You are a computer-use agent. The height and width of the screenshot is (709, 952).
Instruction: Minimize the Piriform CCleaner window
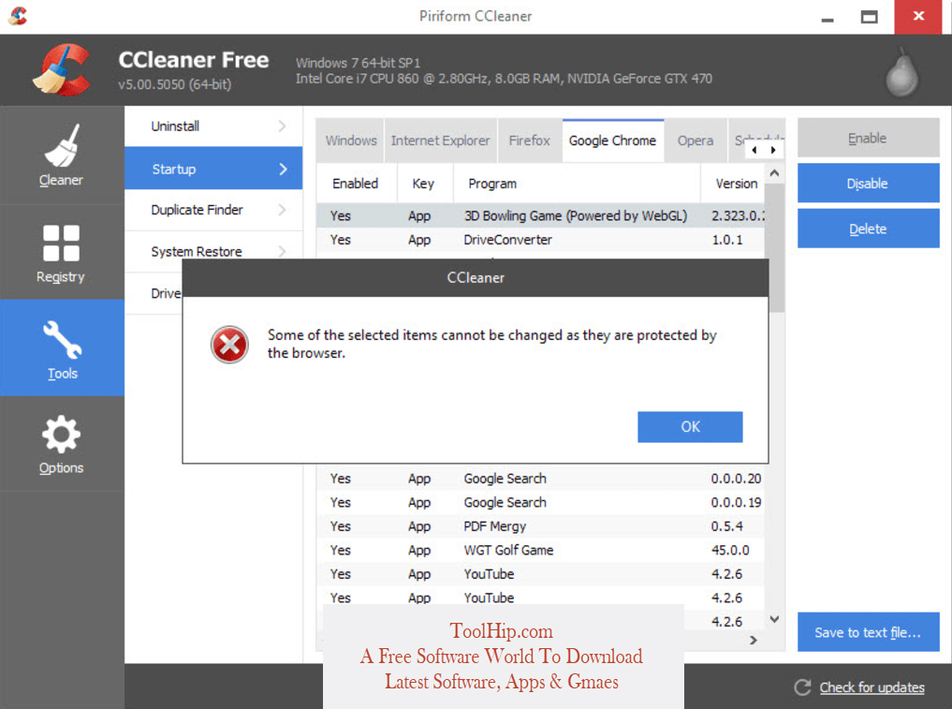827,18
